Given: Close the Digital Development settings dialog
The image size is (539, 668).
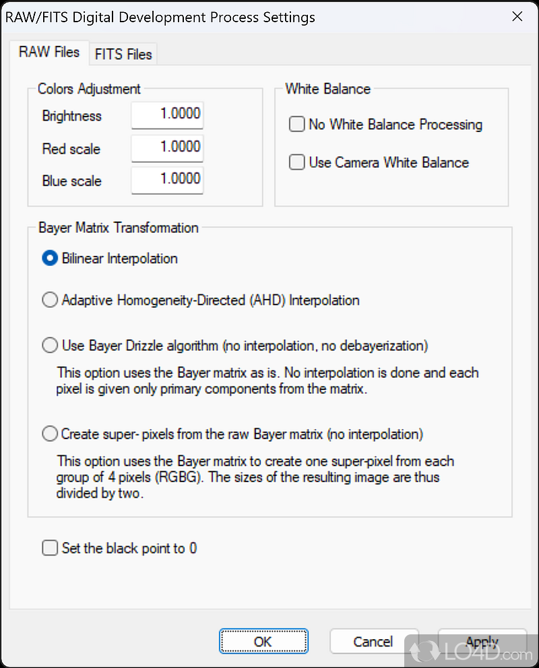Looking at the screenshot, I should tap(517, 17).
